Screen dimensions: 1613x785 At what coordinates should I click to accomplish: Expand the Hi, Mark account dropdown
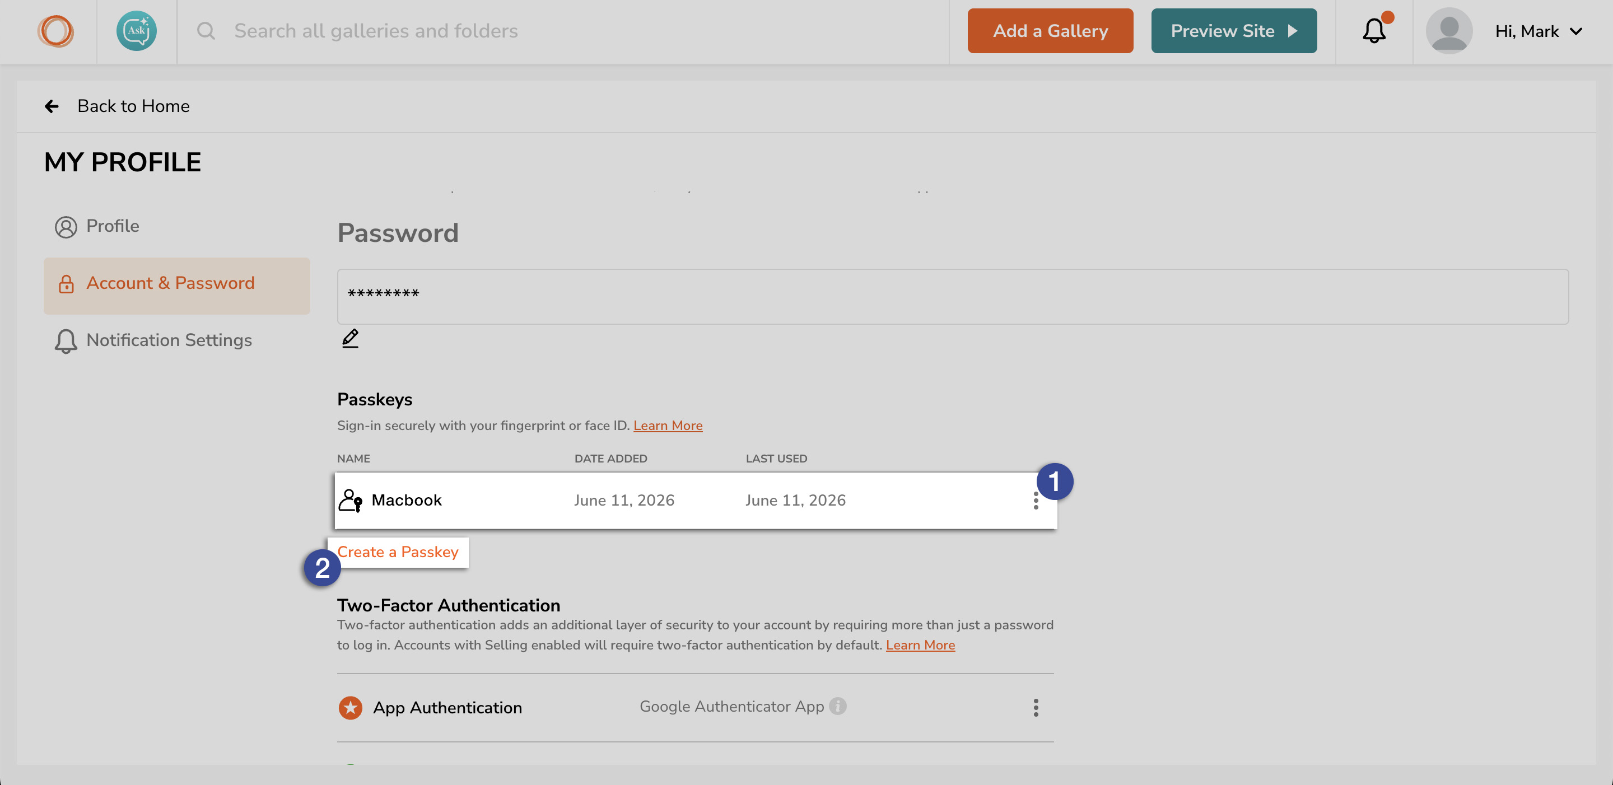[1539, 31]
